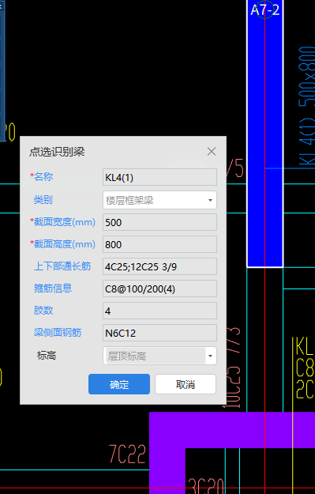Click the 取消 button
This screenshot has width=315, height=494.
[x=186, y=384]
